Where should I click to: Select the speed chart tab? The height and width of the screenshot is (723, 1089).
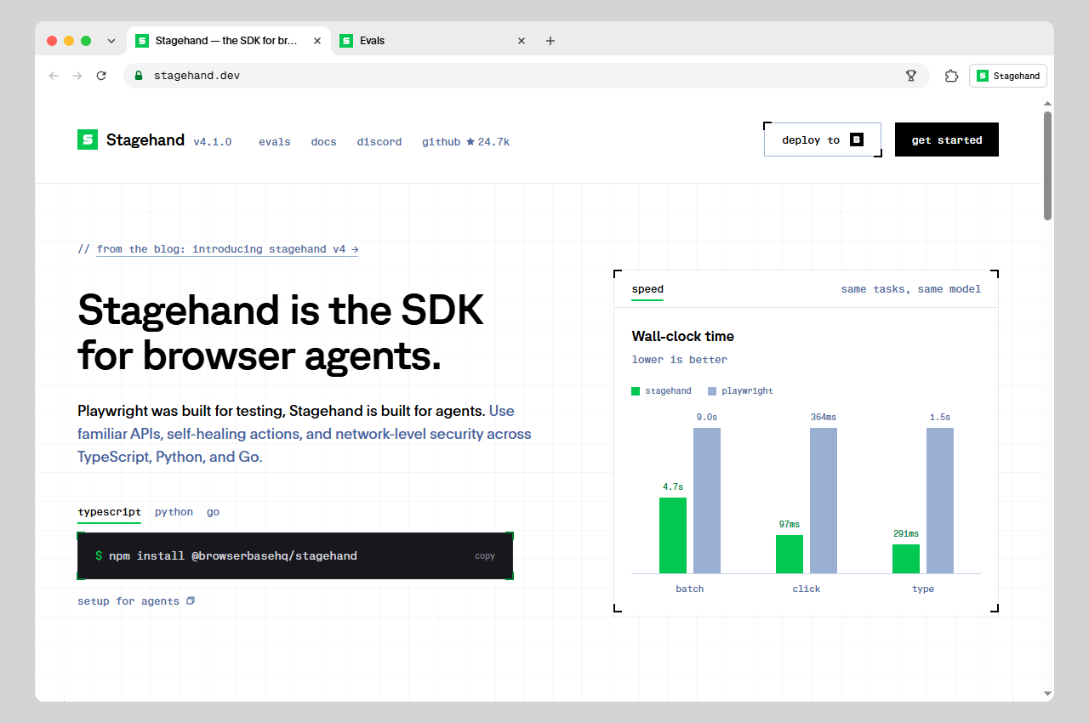(x=647, y=289)
